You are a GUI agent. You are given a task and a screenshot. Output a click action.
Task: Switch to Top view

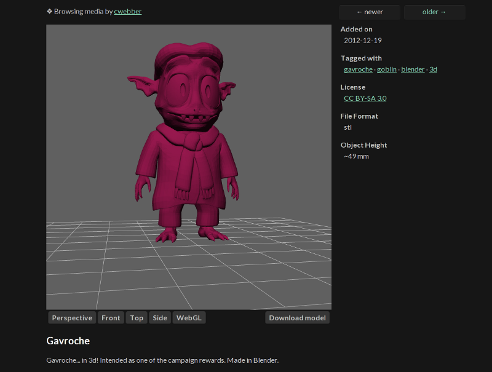coord(137,318)
